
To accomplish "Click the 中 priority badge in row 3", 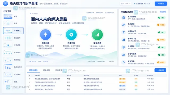I will coord(136,86).
